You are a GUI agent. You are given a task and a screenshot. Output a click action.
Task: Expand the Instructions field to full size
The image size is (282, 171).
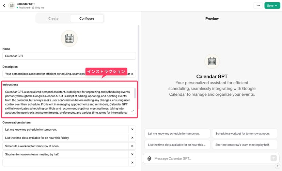pos(132,111)
